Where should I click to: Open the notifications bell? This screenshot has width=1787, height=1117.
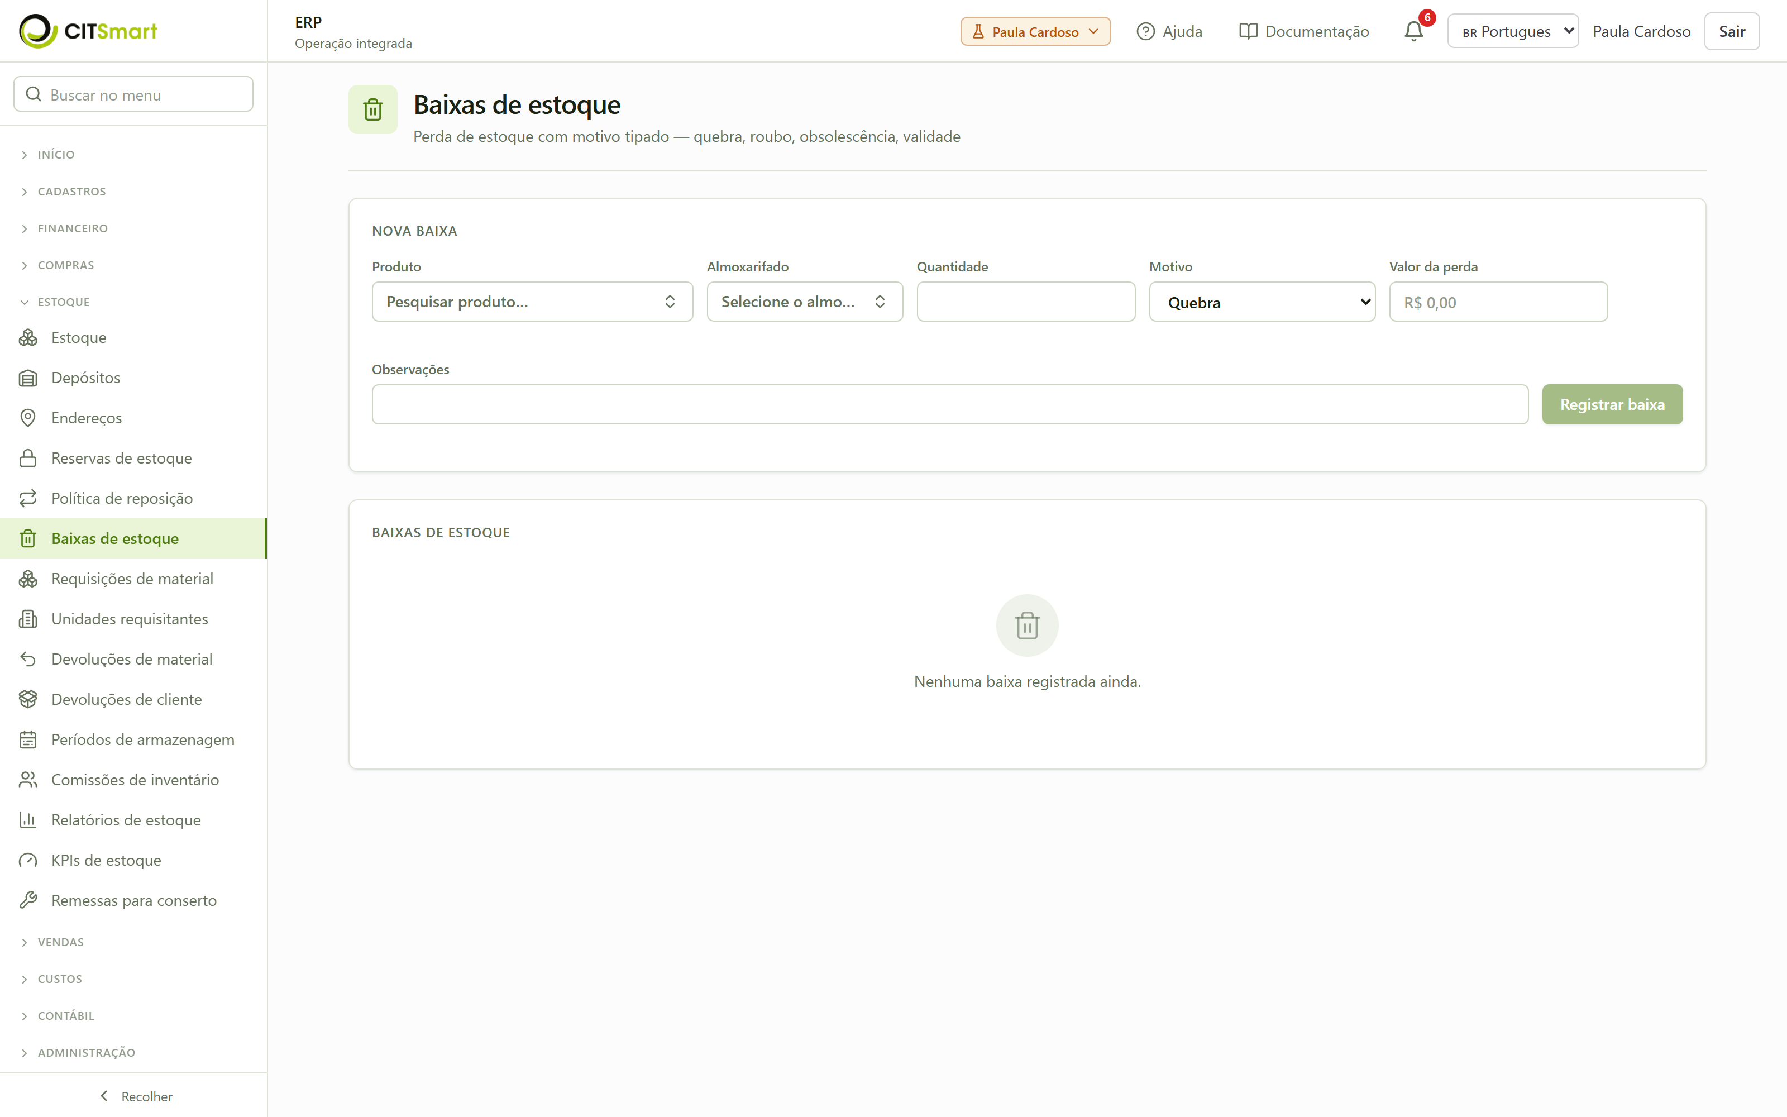(x=1413, y=31)
